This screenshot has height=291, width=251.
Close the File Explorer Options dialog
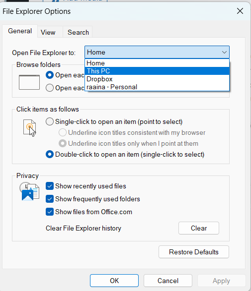tap(240, 11)
